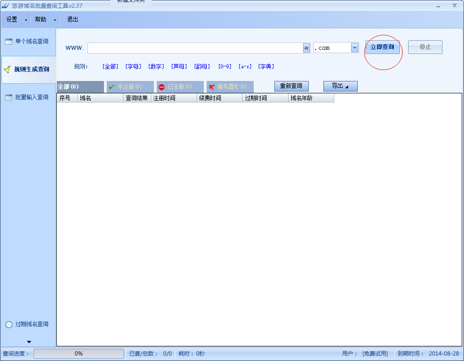Image resolution: width=464 pixels, height=361 pixels.
Task: Click the expired domain query clock icon
Action: (x=9, y=324)
